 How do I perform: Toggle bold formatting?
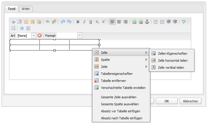[x=78, y=22]
